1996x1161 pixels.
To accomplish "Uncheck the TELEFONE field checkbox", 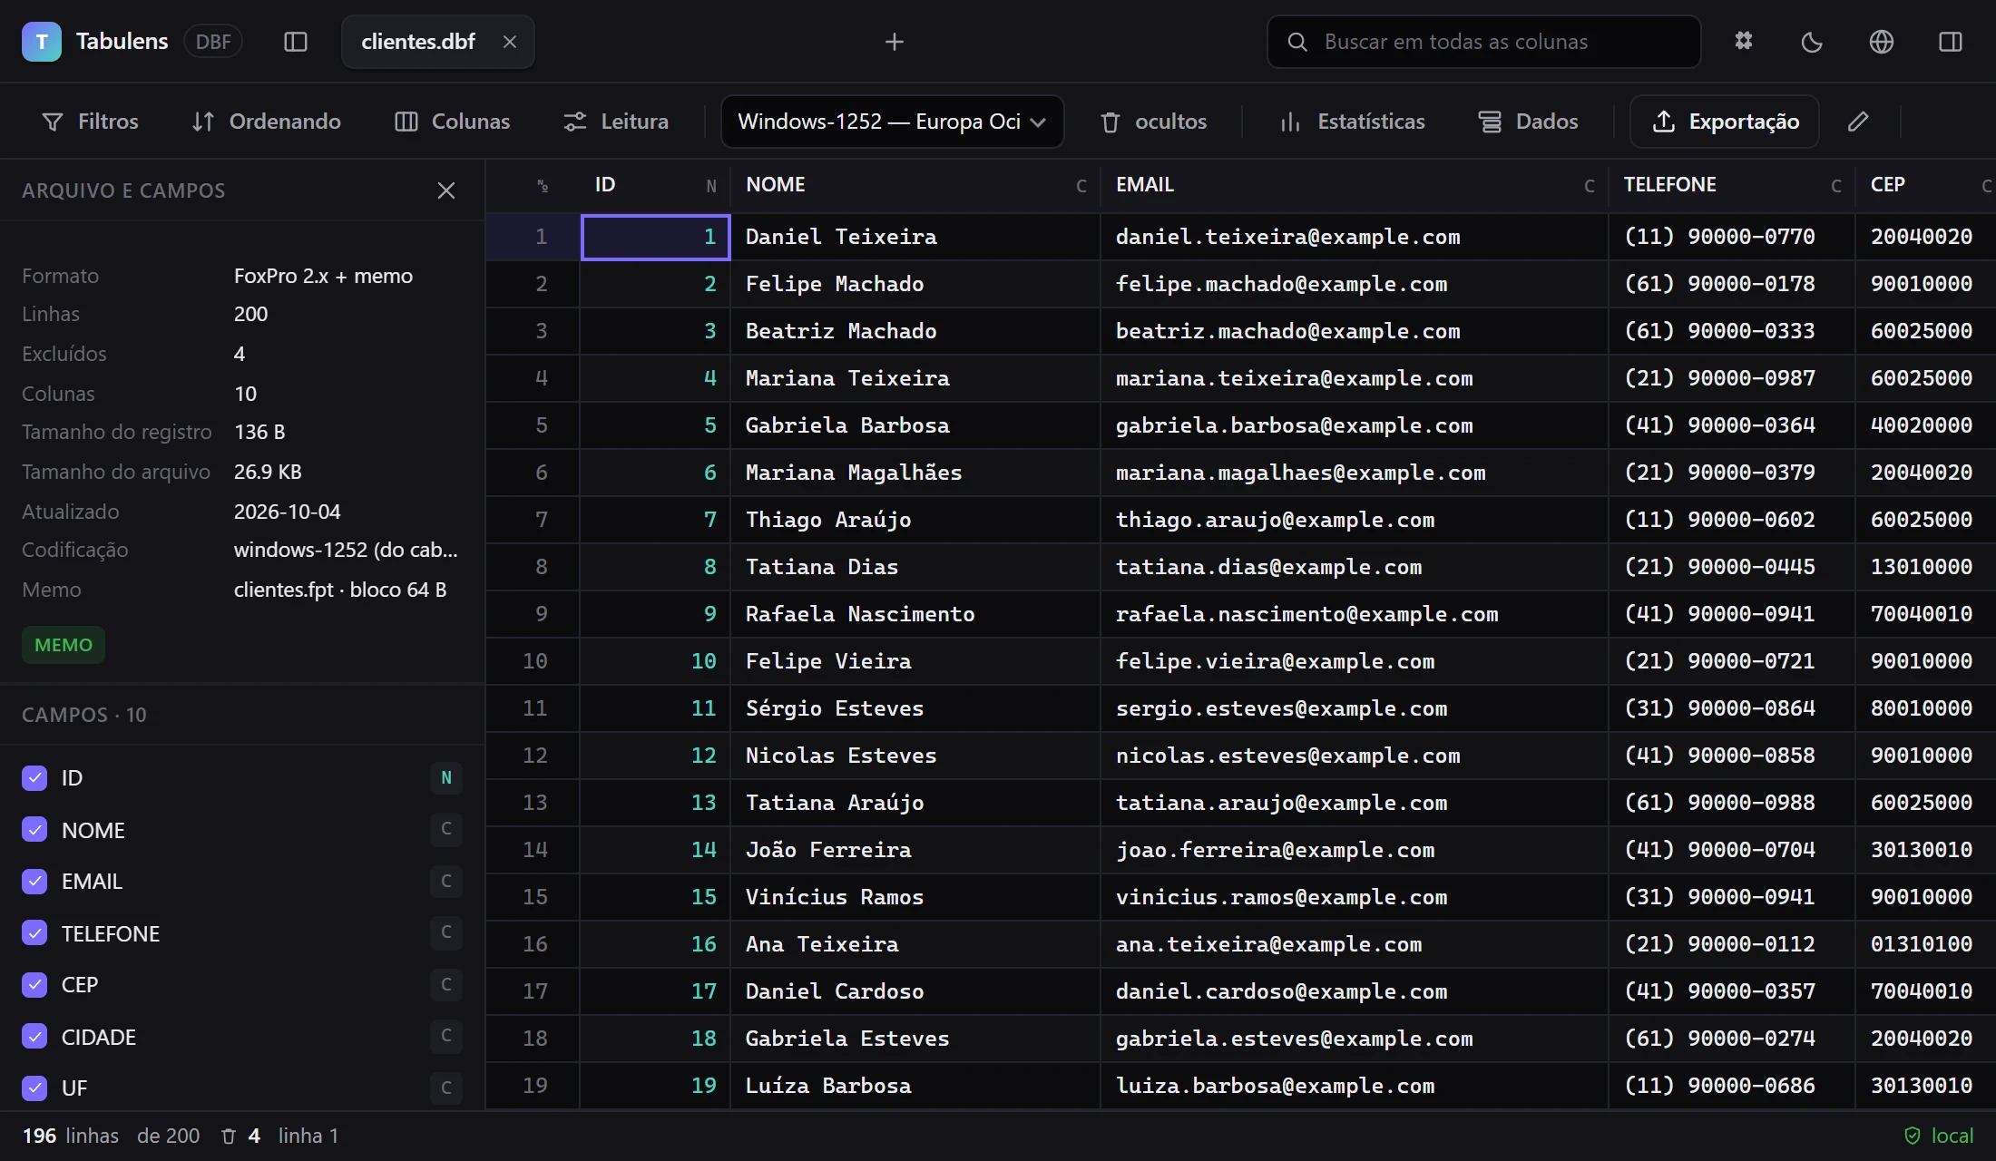I will pyautogui.click(x=34, y=932).
